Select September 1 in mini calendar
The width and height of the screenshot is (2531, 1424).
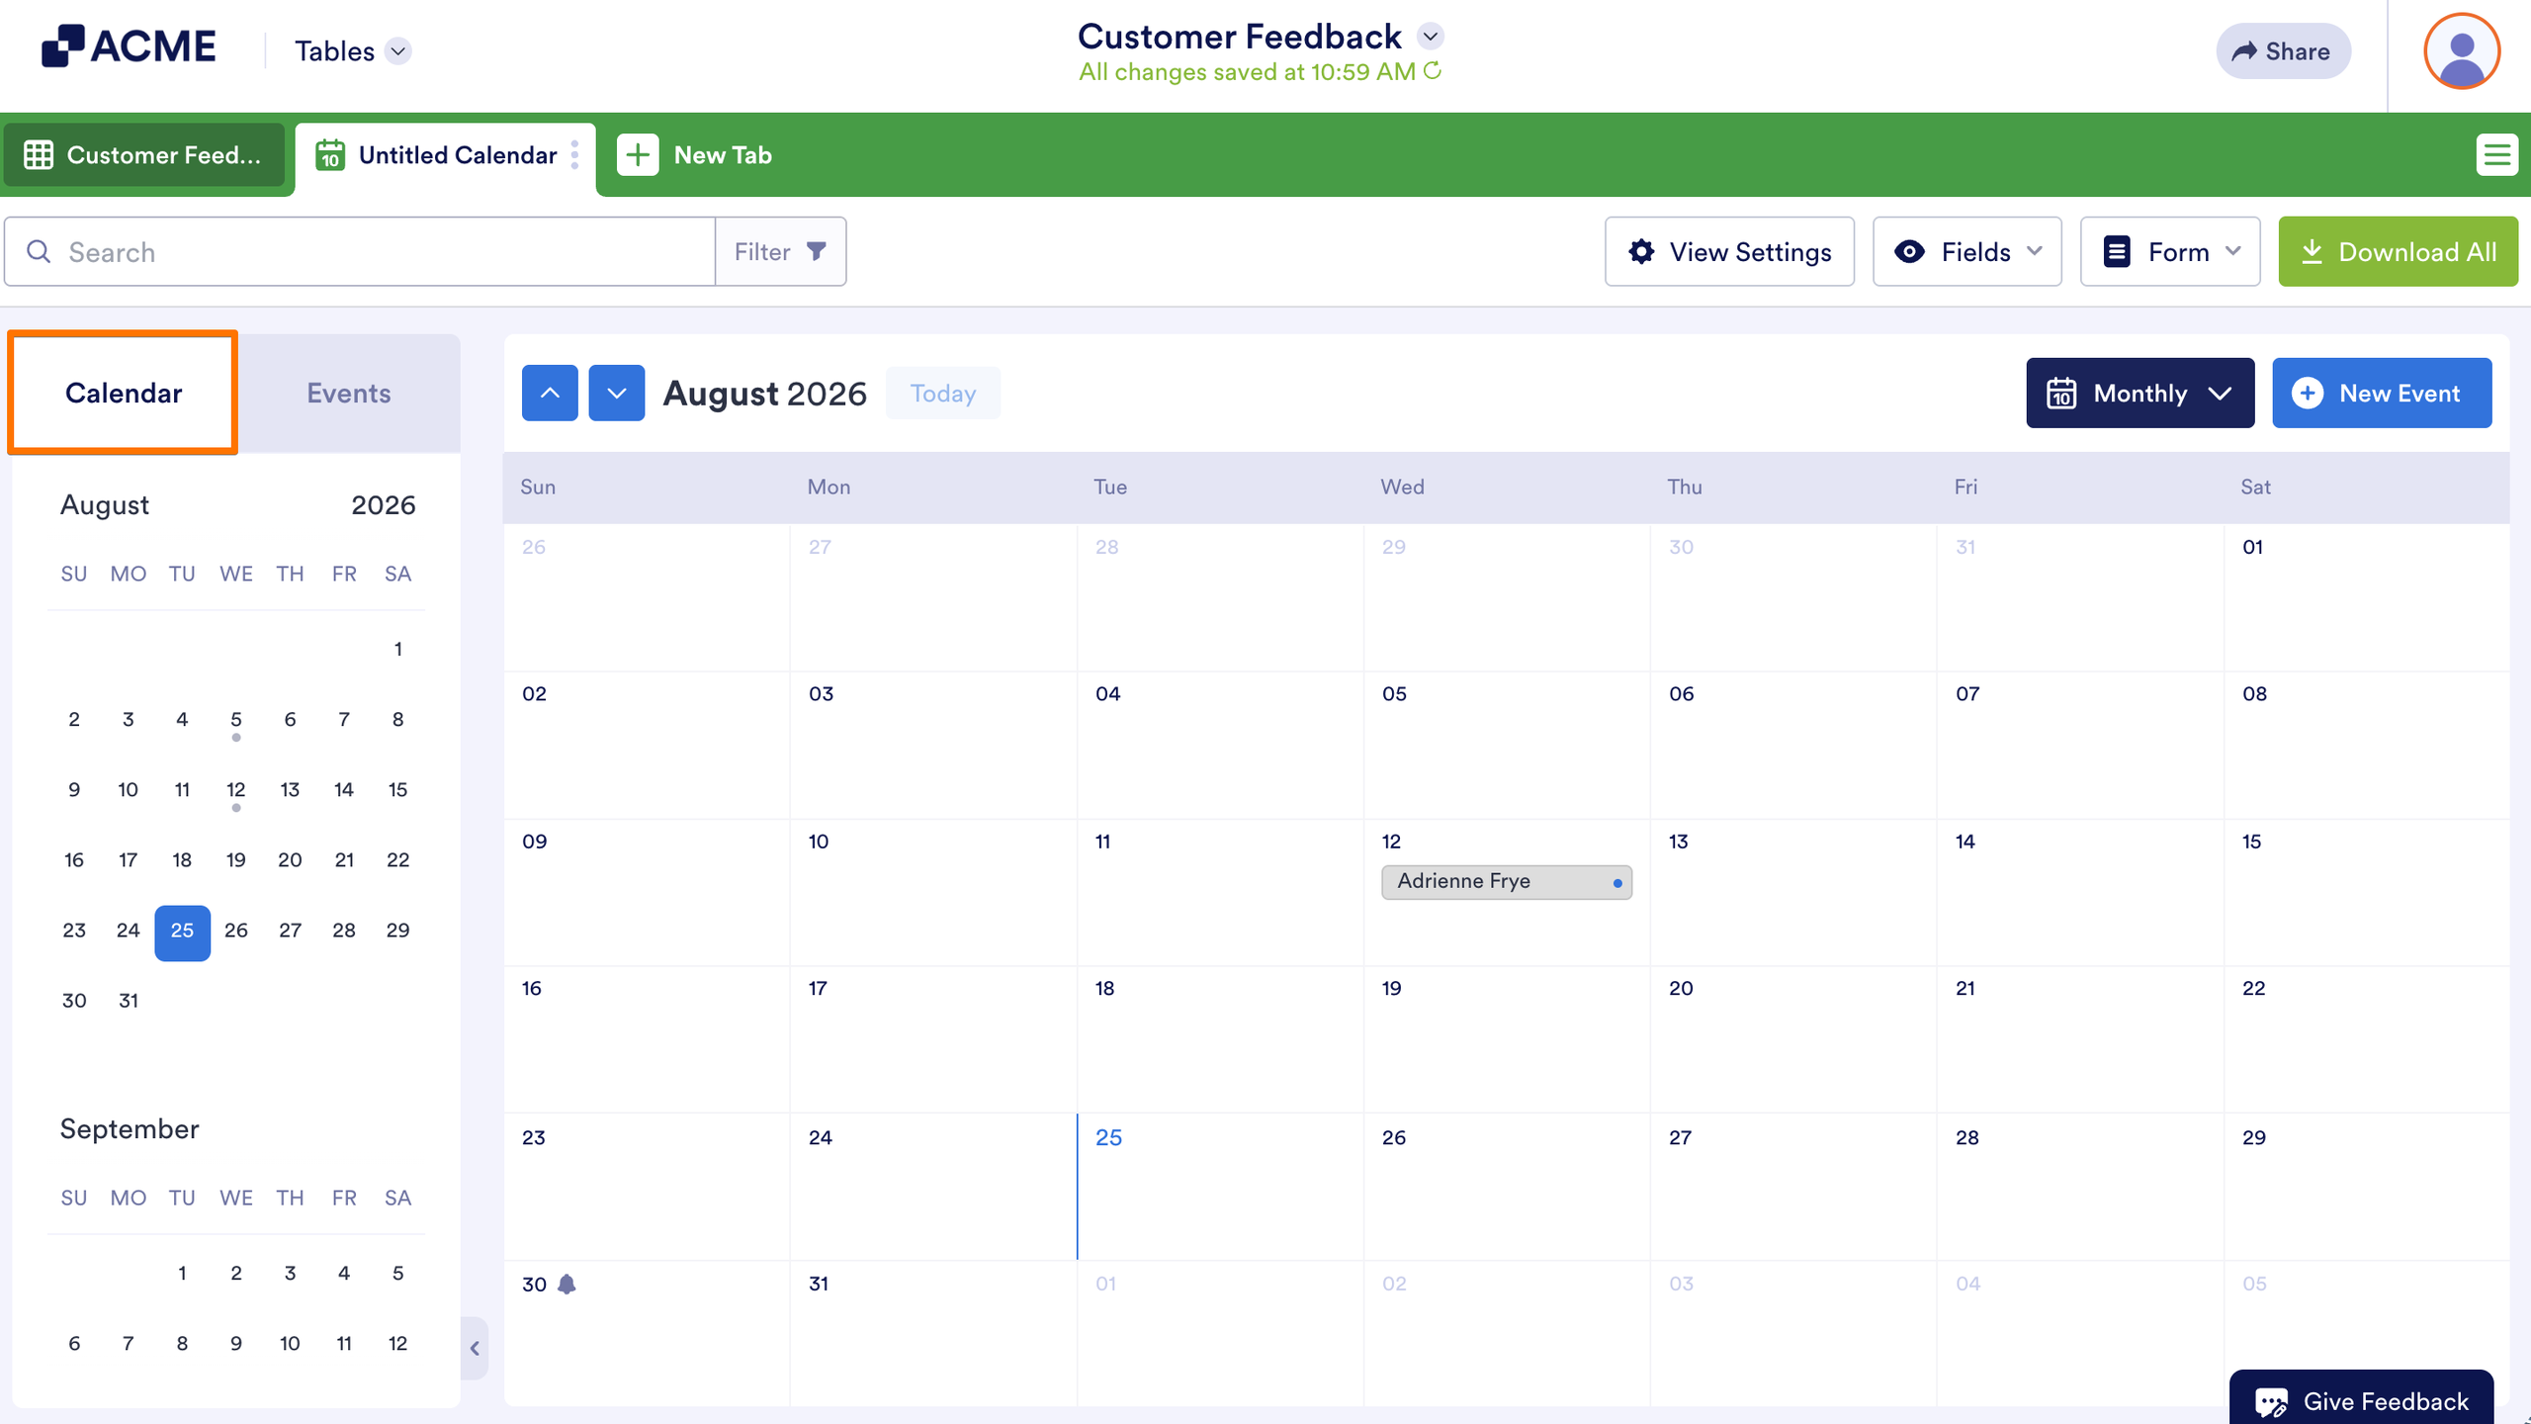[x=182, y=1273]
